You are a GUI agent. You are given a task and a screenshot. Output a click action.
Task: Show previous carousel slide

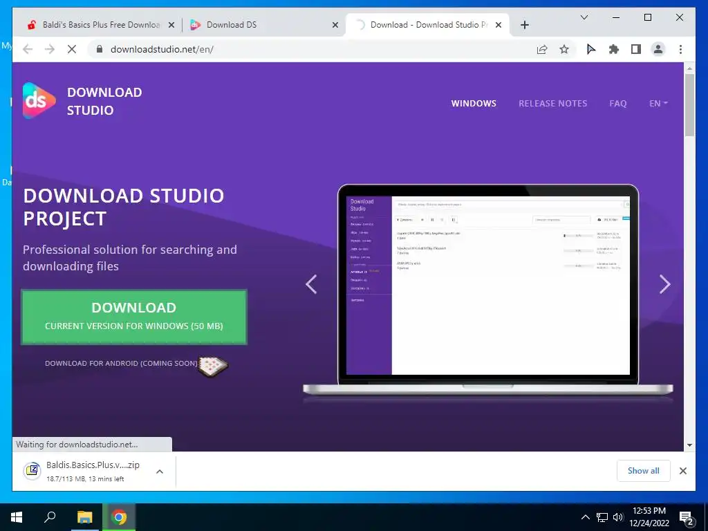(x=311, y=284)
